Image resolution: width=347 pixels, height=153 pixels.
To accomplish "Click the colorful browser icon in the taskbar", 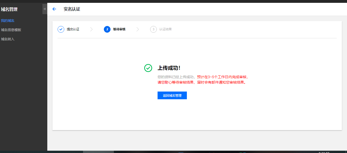I will click(214, 152).
